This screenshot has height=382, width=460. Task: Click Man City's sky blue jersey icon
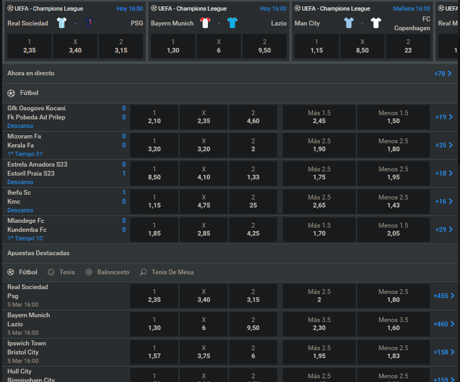pos(349,23)
